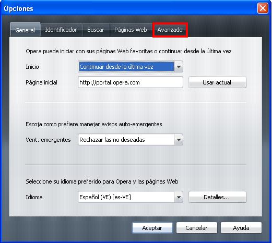The height and width of the screenshot is (243, 272).
Task: Open language Detalles... button
Action: pyautogui.click(x=217, y=197)
